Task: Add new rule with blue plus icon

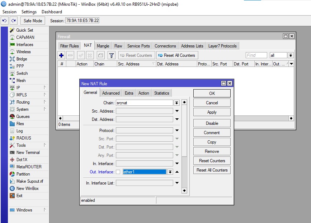Action: pyautogui.click(x=61, y=55)
